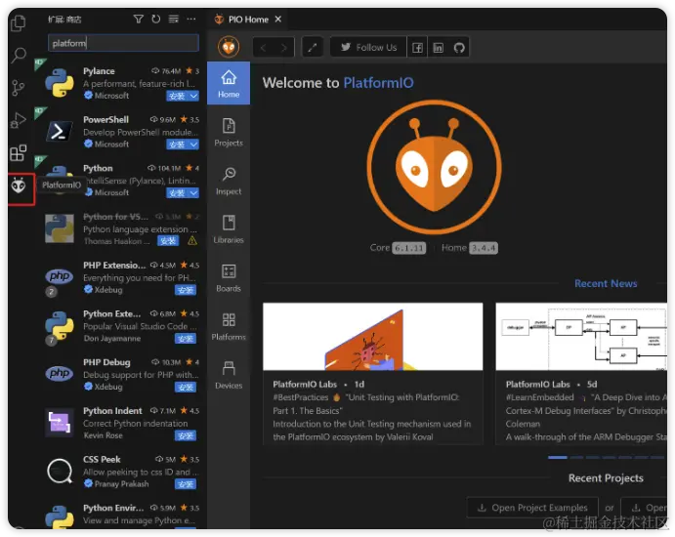Image resolution: width=675 pixels, height=537 pixels.
Task: Open the Unit Testing news thumbnail
Action: (x=372, y=337)
